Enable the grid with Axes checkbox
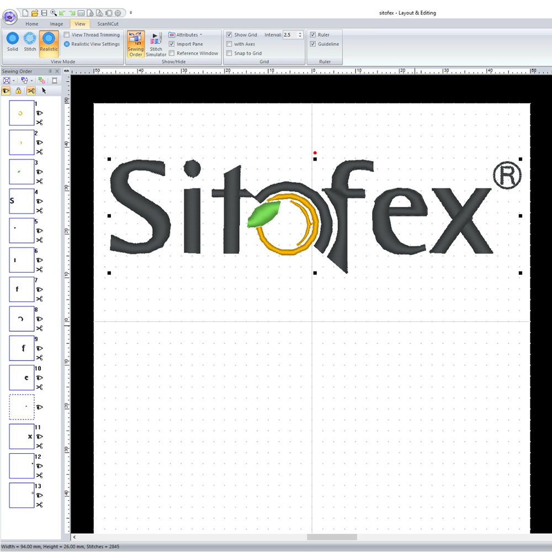 [229, 44]
